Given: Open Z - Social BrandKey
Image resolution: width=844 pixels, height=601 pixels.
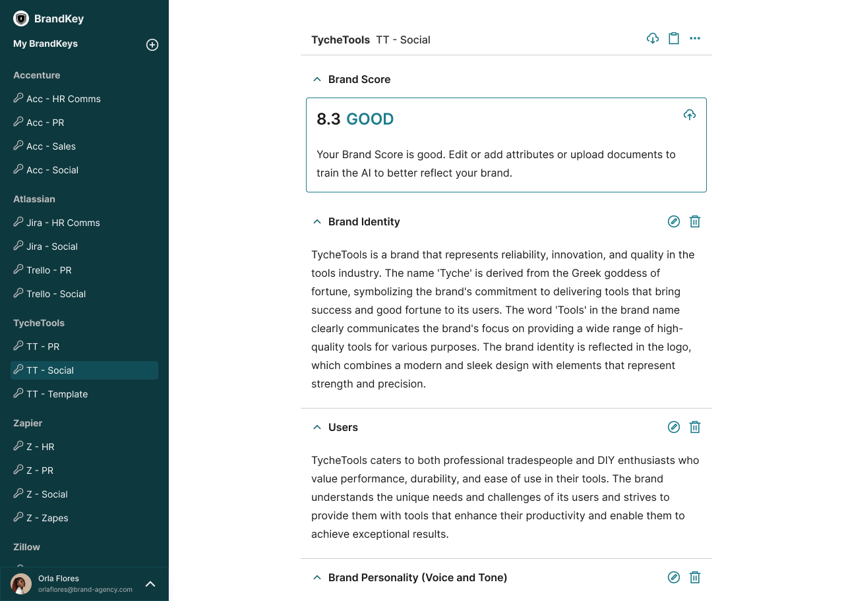Looking at the screenshot, I should (84, 494).
